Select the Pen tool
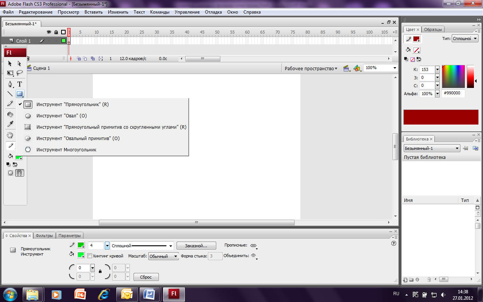Viewport: 483px width, 302px height. pyautogui.click(x=10, y=84)
